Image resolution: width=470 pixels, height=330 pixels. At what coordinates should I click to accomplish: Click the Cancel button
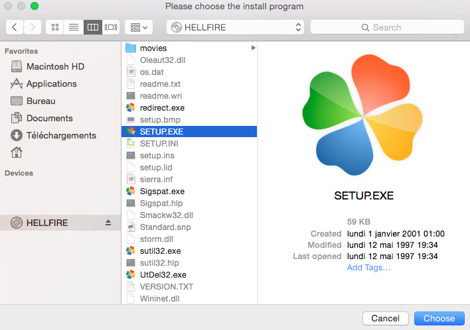[385, 318]
